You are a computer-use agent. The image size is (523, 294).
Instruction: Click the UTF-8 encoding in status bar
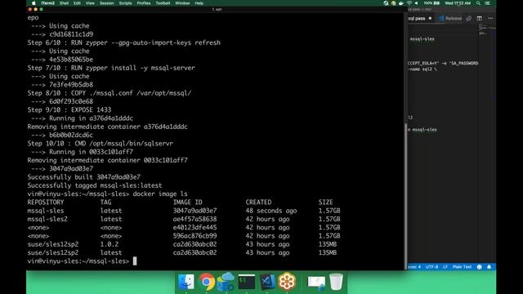tap(431, 267)
